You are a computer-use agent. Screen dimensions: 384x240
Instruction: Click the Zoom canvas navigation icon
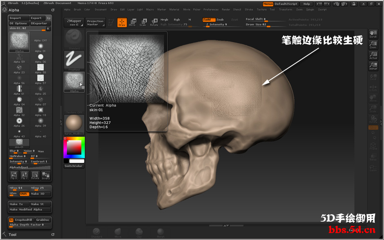click(x=373, y=45)
